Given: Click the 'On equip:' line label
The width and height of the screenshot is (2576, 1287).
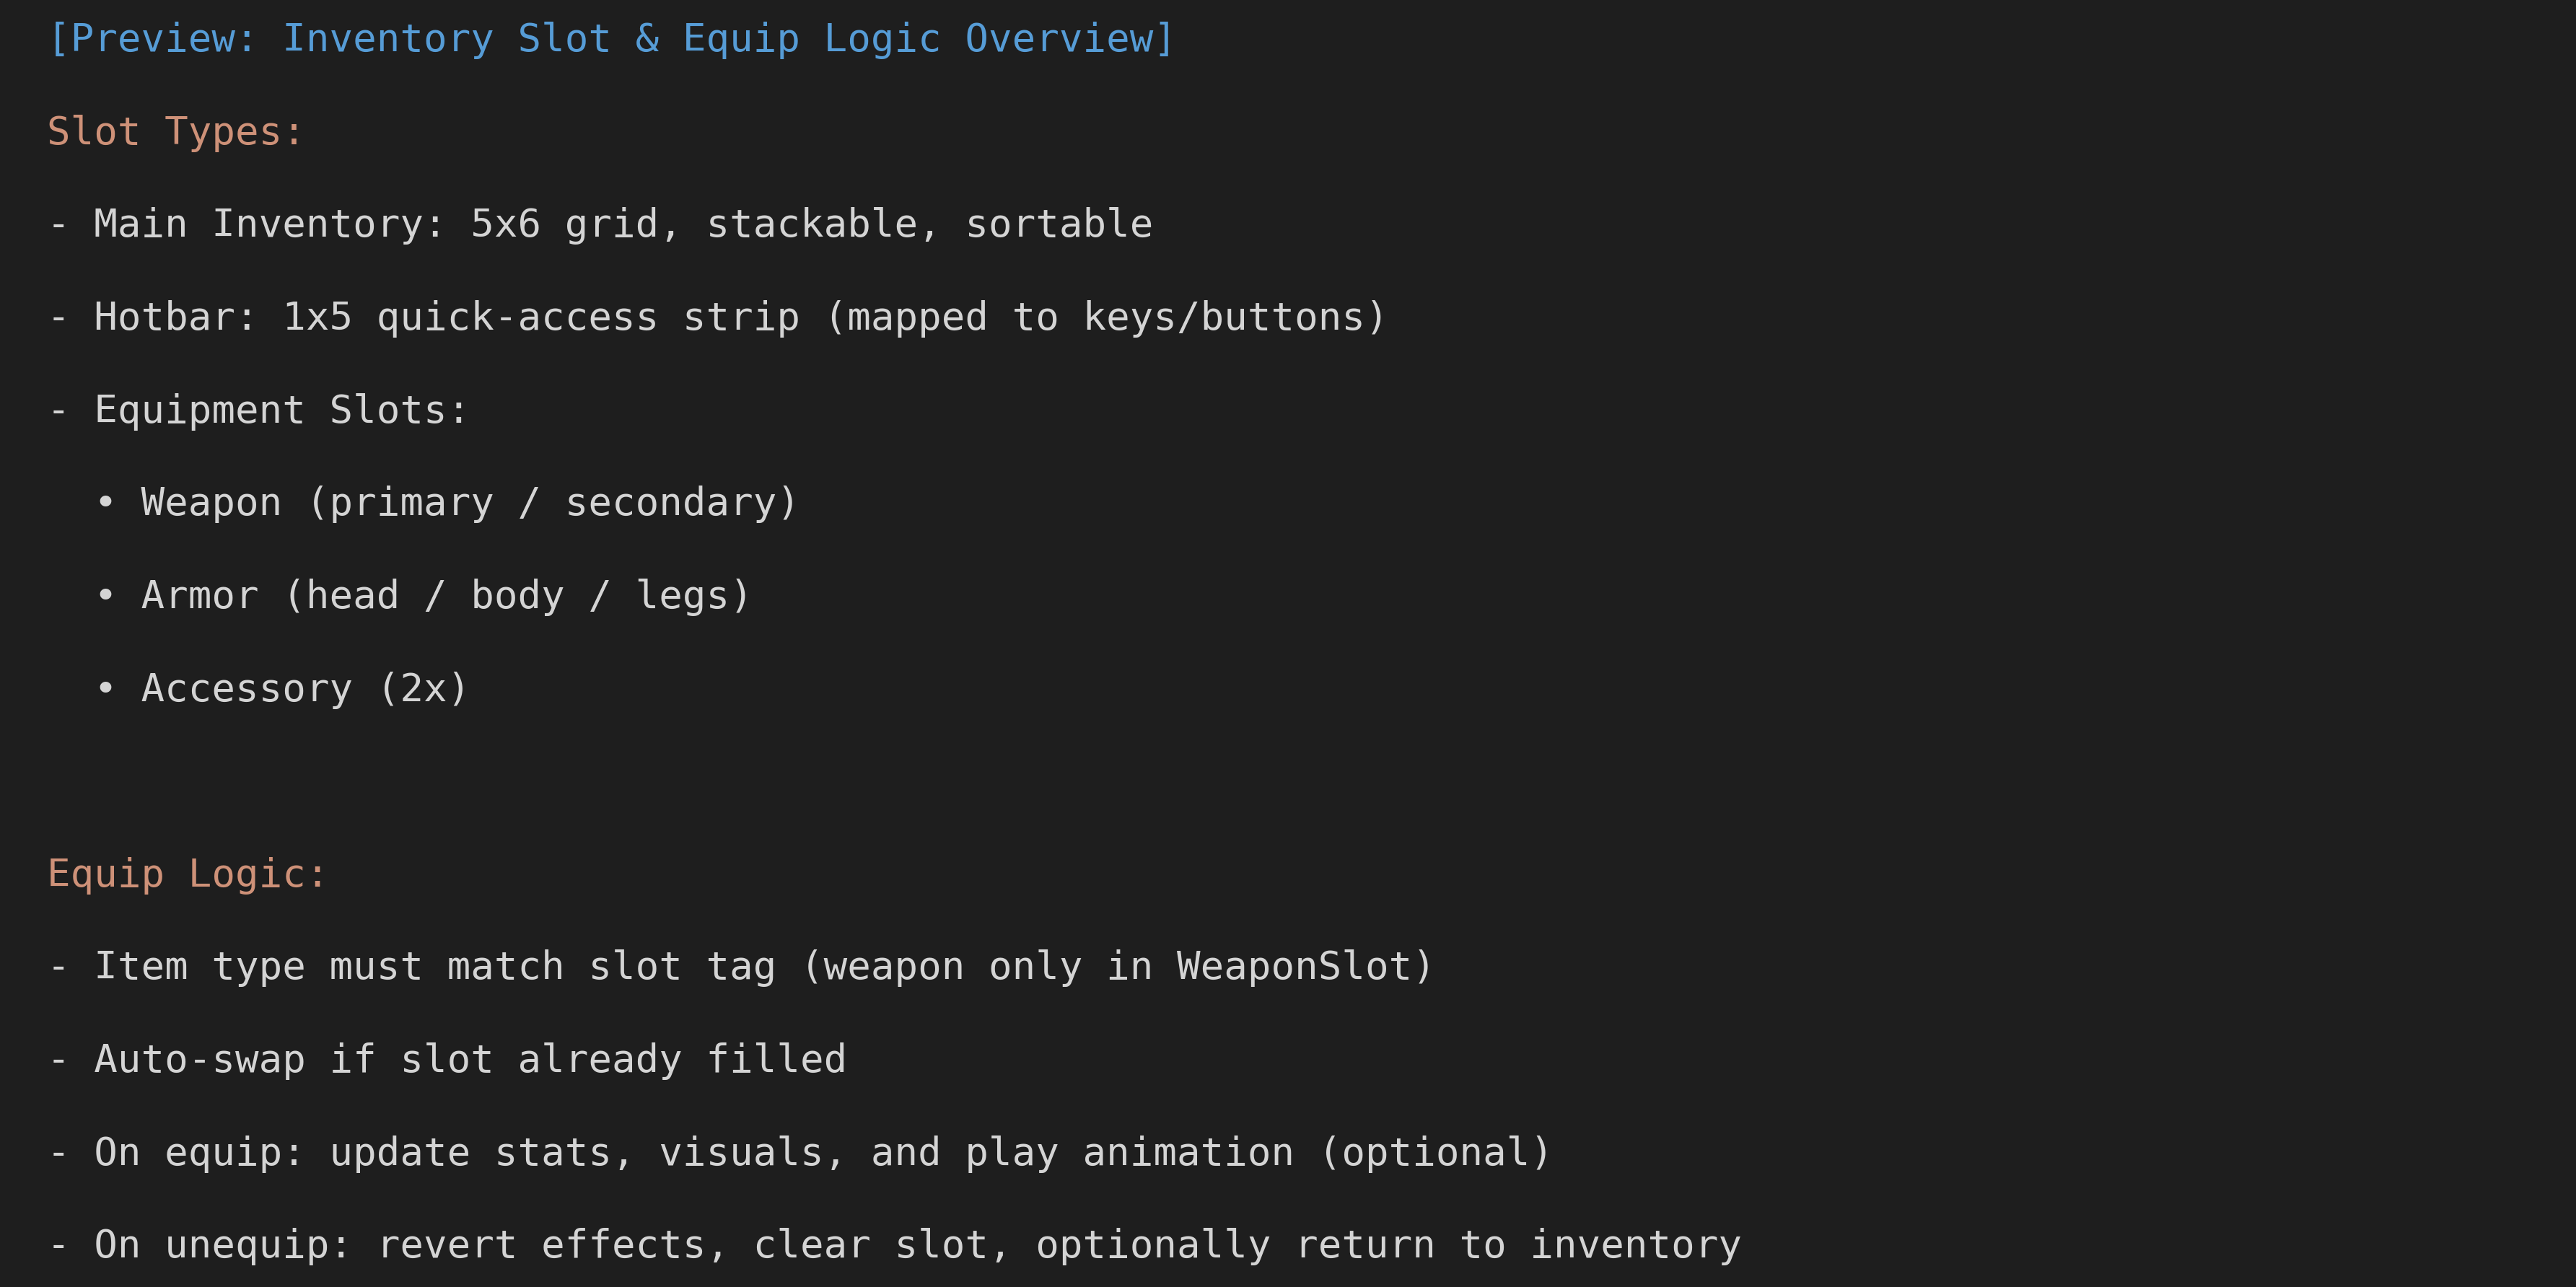Looking at the screenshot, I should [198, 1153].
